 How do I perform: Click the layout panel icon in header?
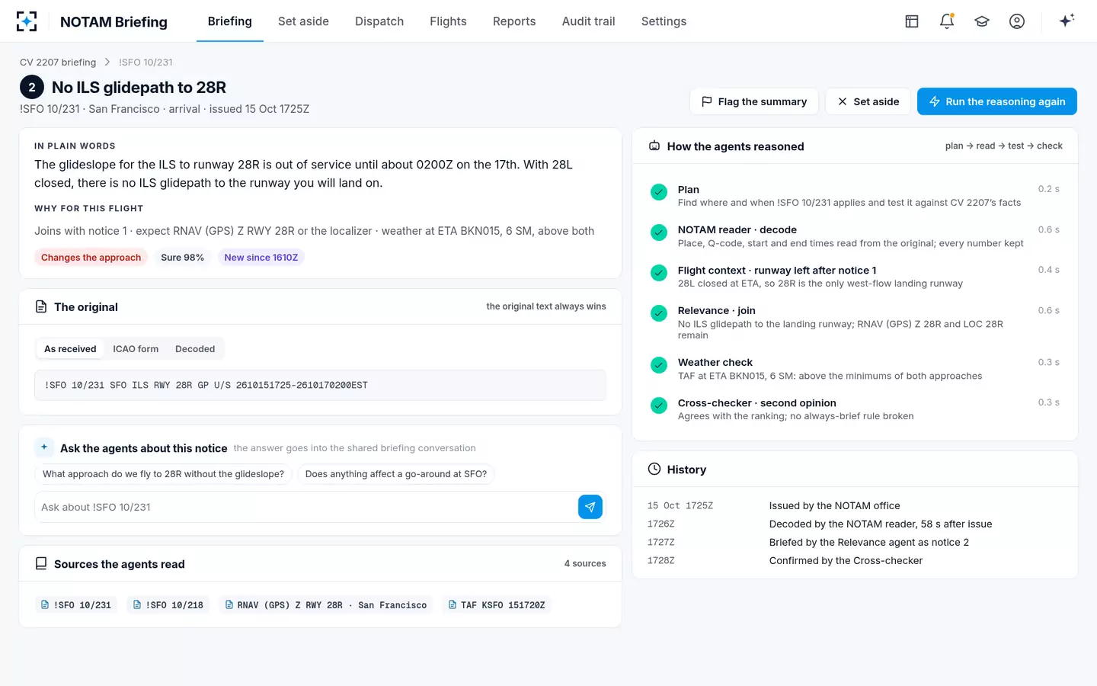(x=912, y=21)
